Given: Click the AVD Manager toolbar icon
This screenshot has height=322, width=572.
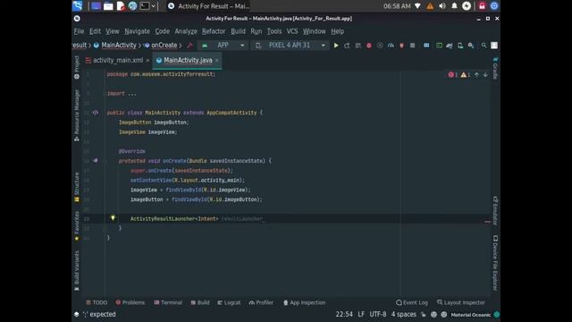Looking at the screenshot, I should pyautogui.click(x=460, y=46).
